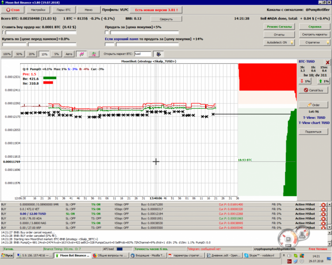The width and height of the screenshot is (332, 265).
Task: Click orders list scrollbar down arrow
Action: pyautogui.click(x=329, y=227)
